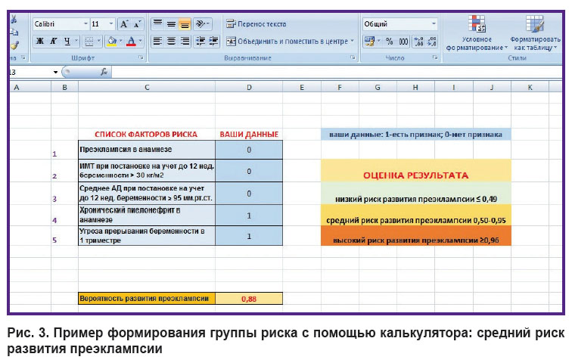Viewport: 572px width, 363px height.
Task: Open Условное форматирование menu
Action: 477,34
